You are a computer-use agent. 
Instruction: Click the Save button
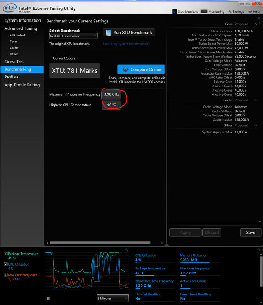pyautogui.click(x=251, y=233)
